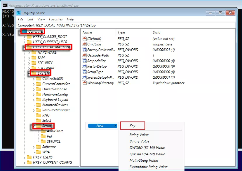Click the HARDWARE folder icon
The height and width of the screenshot is (171, 242).
[x=34, y=52]
